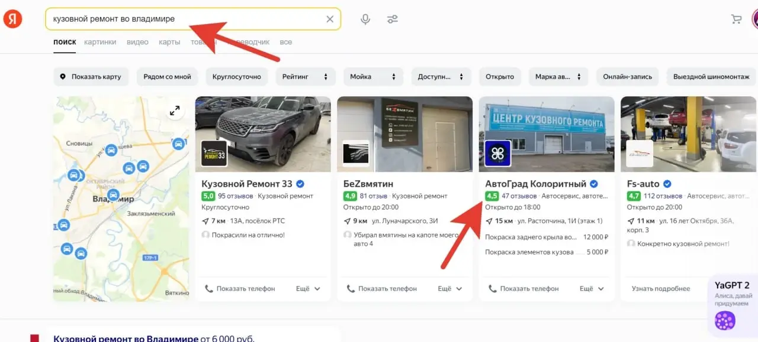Screen dimensions: 758x342
Task: Click the Кузовной Ремонт 33 logo badge
Action: (214, 154)
